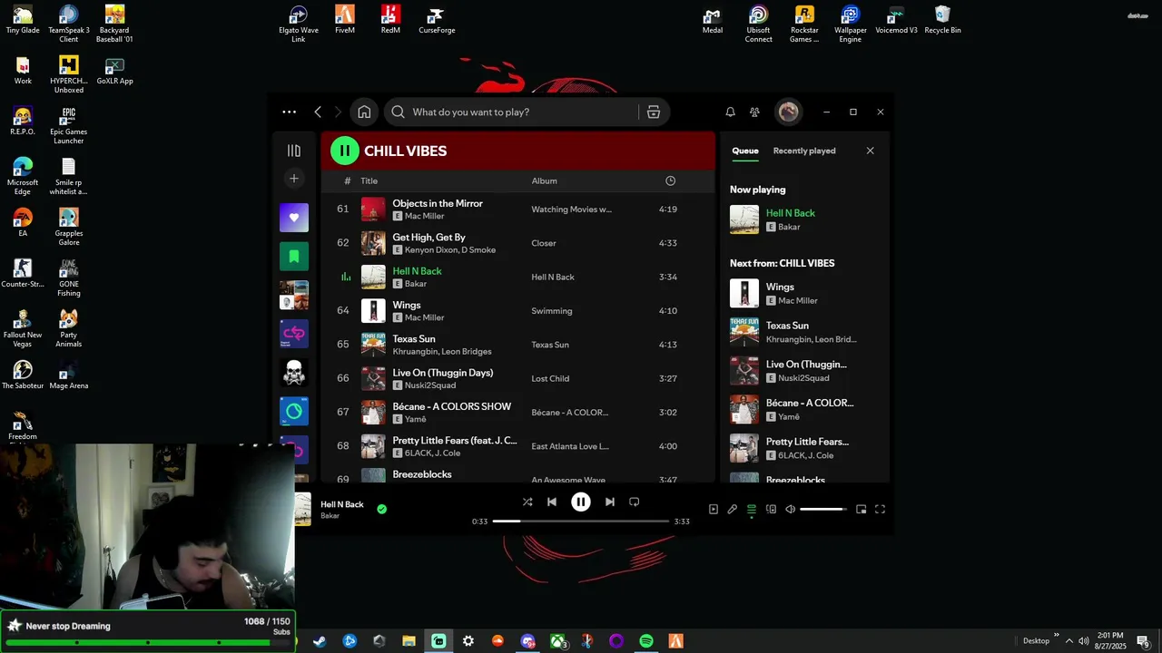Open the Texas Sun album link in tracklist

tap(549, 345)
